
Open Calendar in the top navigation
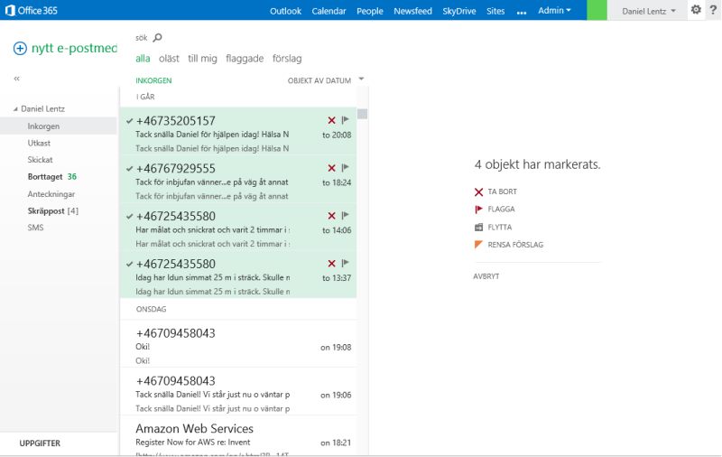329,11
